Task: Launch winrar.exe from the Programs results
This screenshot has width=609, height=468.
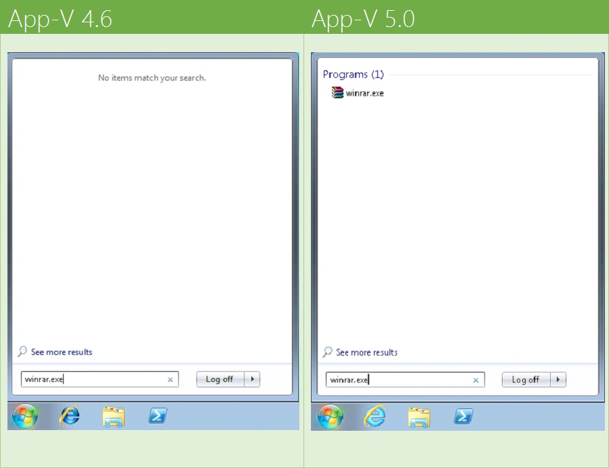Action: (x=364, y=93)
